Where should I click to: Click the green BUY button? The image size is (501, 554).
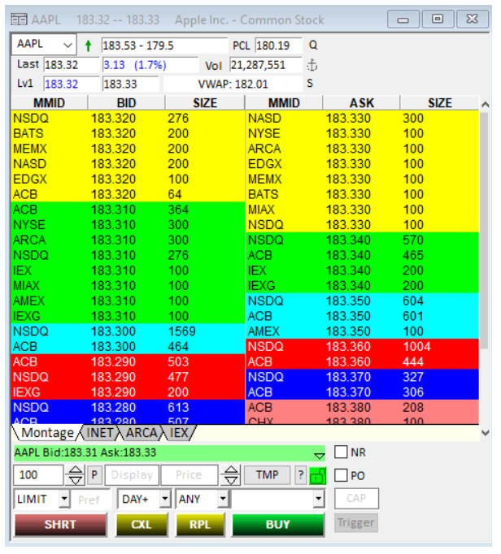click(277, 524)
